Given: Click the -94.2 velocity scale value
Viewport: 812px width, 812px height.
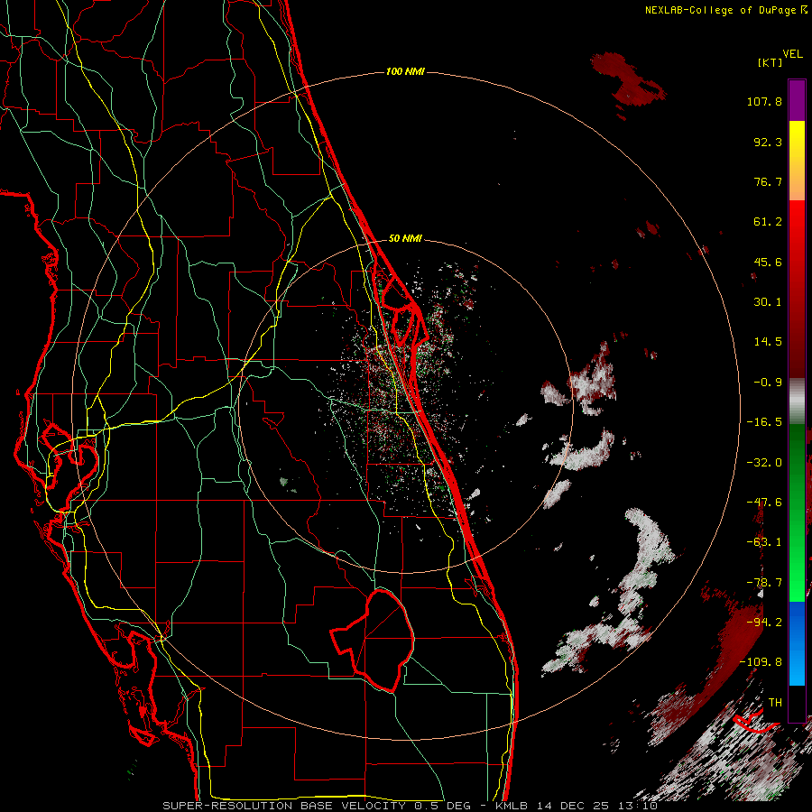Looking at the screenshot, I should click(x=764, y=622).
